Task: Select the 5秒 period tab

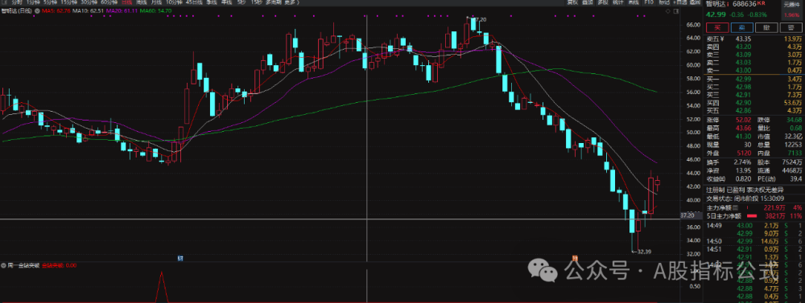Action: [x=242, y=2]
